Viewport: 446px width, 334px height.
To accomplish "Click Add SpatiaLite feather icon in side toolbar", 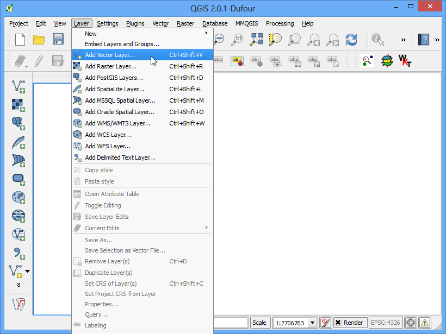I will [18, 142].
